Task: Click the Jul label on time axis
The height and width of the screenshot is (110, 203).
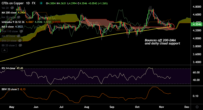Action: 61,107
